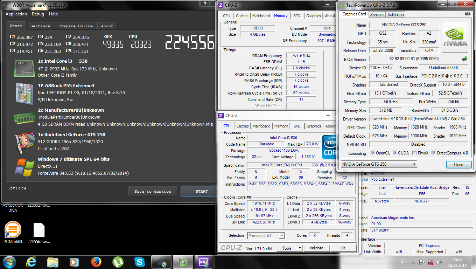Click the Aquamark total score 224556
476x269 pixels.
190,42
